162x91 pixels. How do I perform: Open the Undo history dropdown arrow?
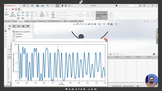pos(50,6)
